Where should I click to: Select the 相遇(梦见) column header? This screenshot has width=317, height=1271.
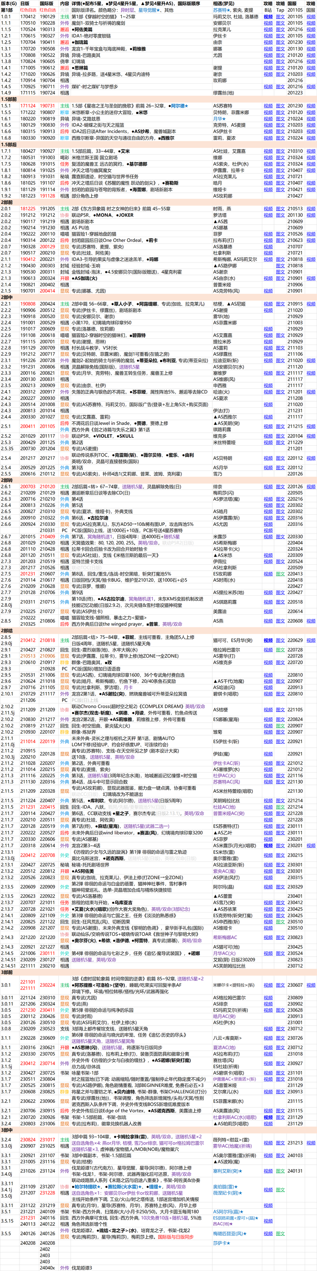pos(223,4)
